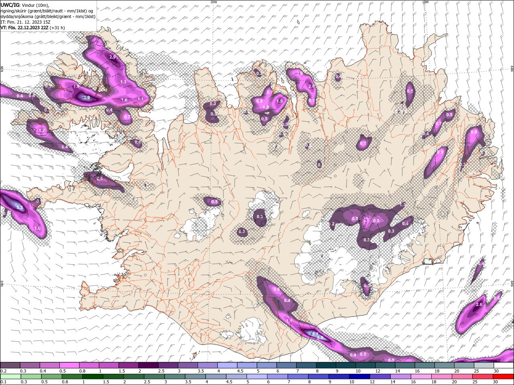Click the '2.6' precipitation value in the southeast sea
Image resolution: width=514 pixels, height=385 pixels.
coord(479,305)
